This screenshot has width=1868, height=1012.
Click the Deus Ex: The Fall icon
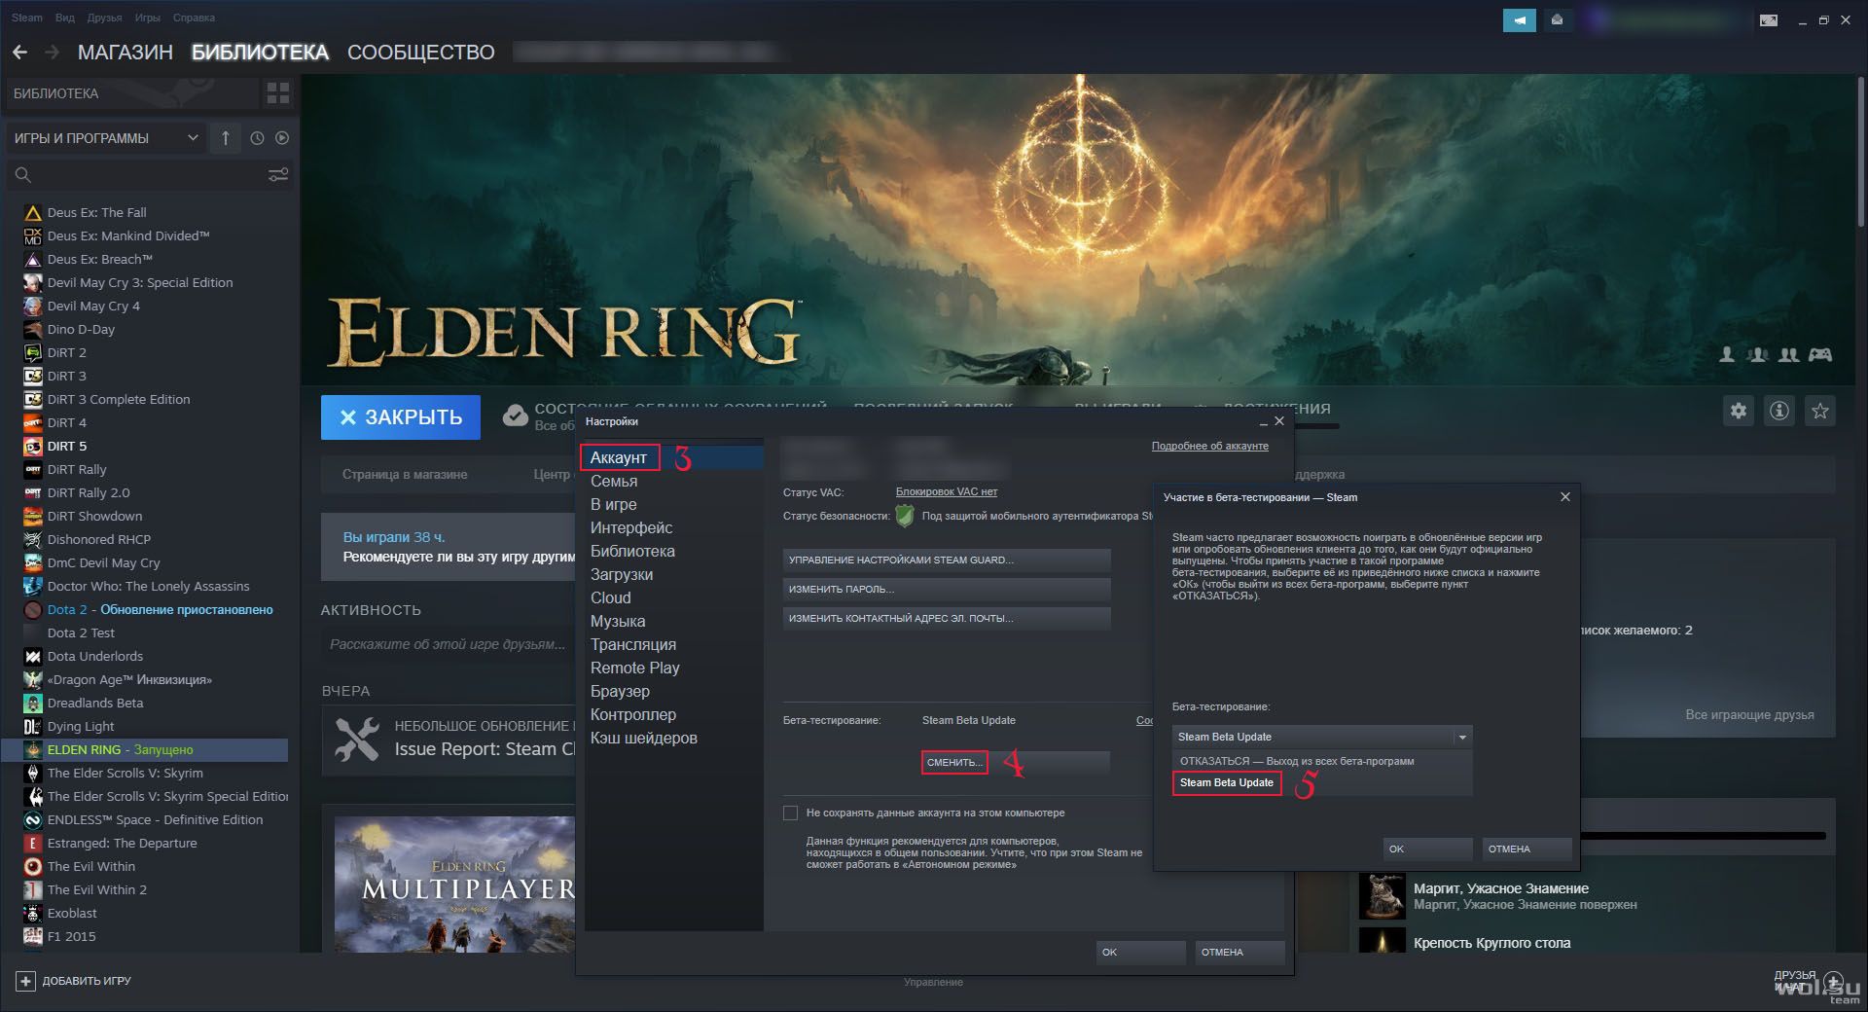tap(32, 212)
